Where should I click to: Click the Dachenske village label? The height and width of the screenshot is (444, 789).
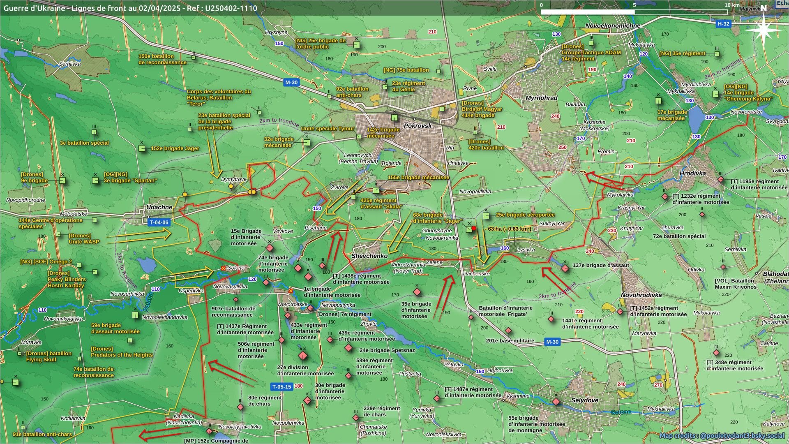click(x=476, y=273)
